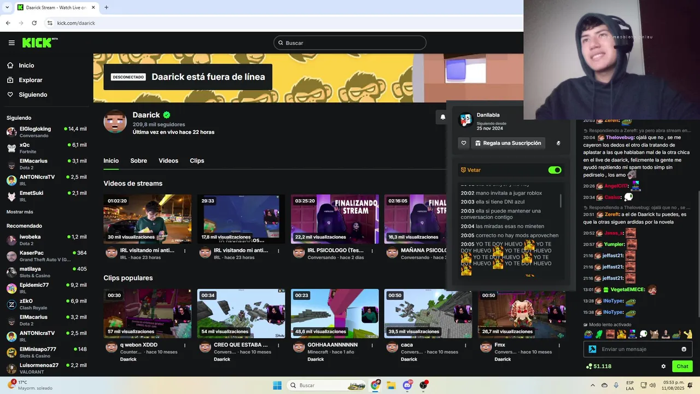Open matilaya Slots & Casino channel

click(x=46, y=272)
